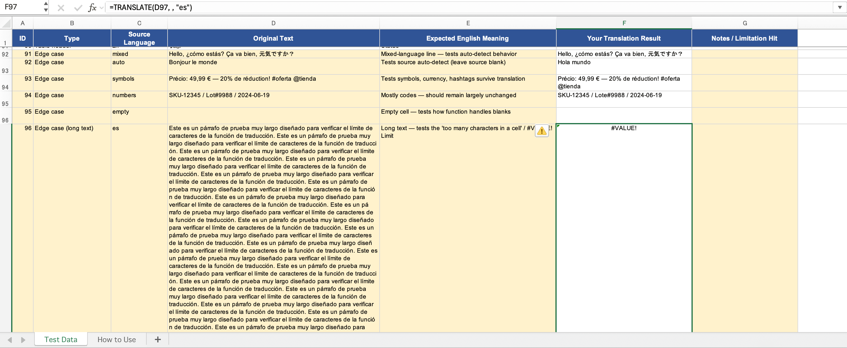The height and width of the screenshot is (348, 847).
Task: Select column A header
Action: tap(22, 23)
